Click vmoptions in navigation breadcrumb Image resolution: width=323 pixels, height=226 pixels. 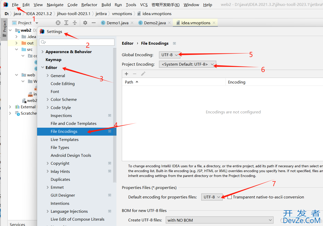point(122,14)
